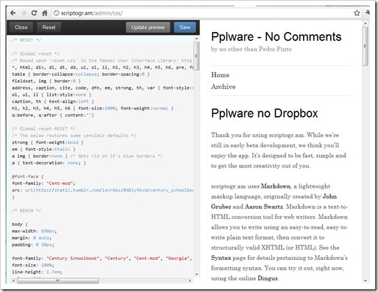378x292 pixels.
Task: Bookmark page with the star icon
Action: pos(356,13)
